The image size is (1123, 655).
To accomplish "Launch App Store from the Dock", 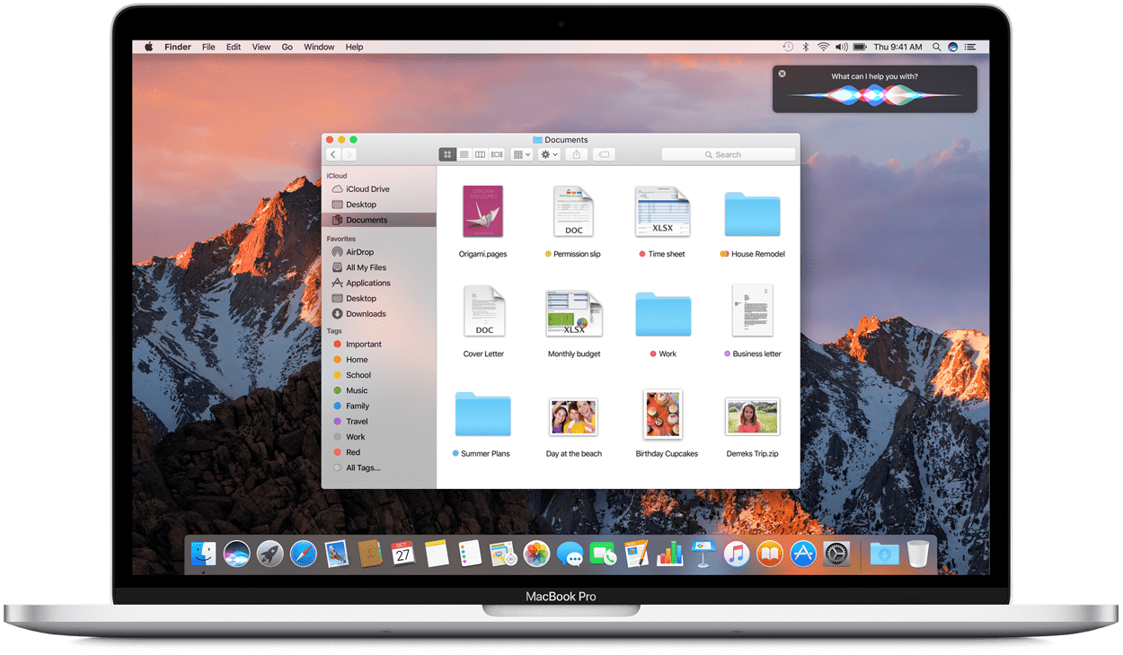I will 802,554.
